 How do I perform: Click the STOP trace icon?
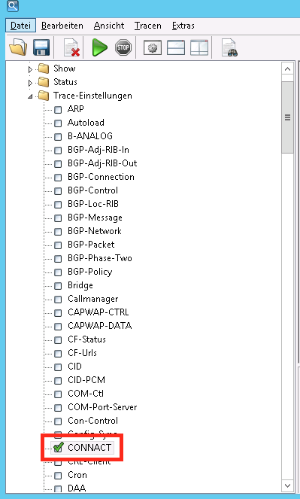coord(123,47)
